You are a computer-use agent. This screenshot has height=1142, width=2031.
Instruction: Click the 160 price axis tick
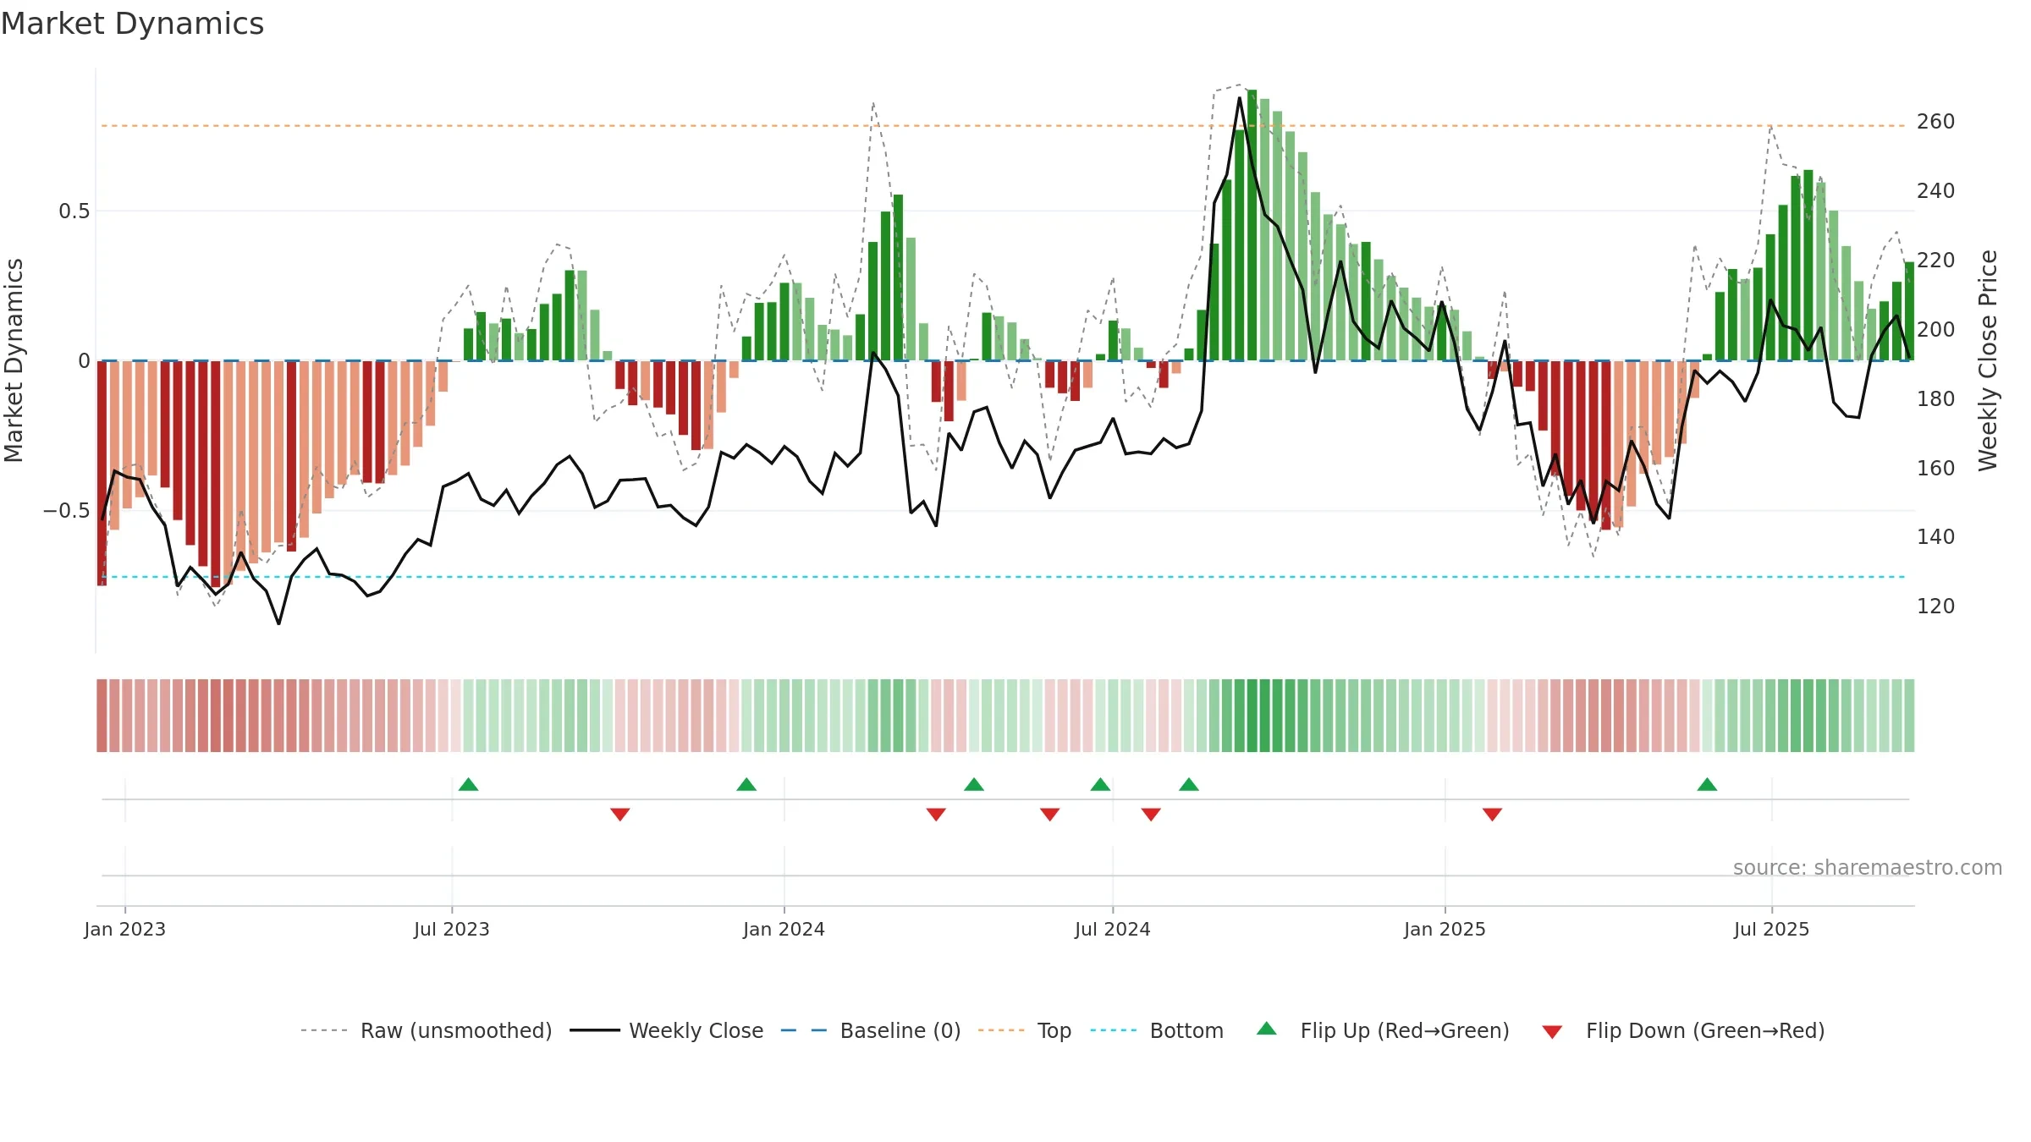tap(1936, 468)
